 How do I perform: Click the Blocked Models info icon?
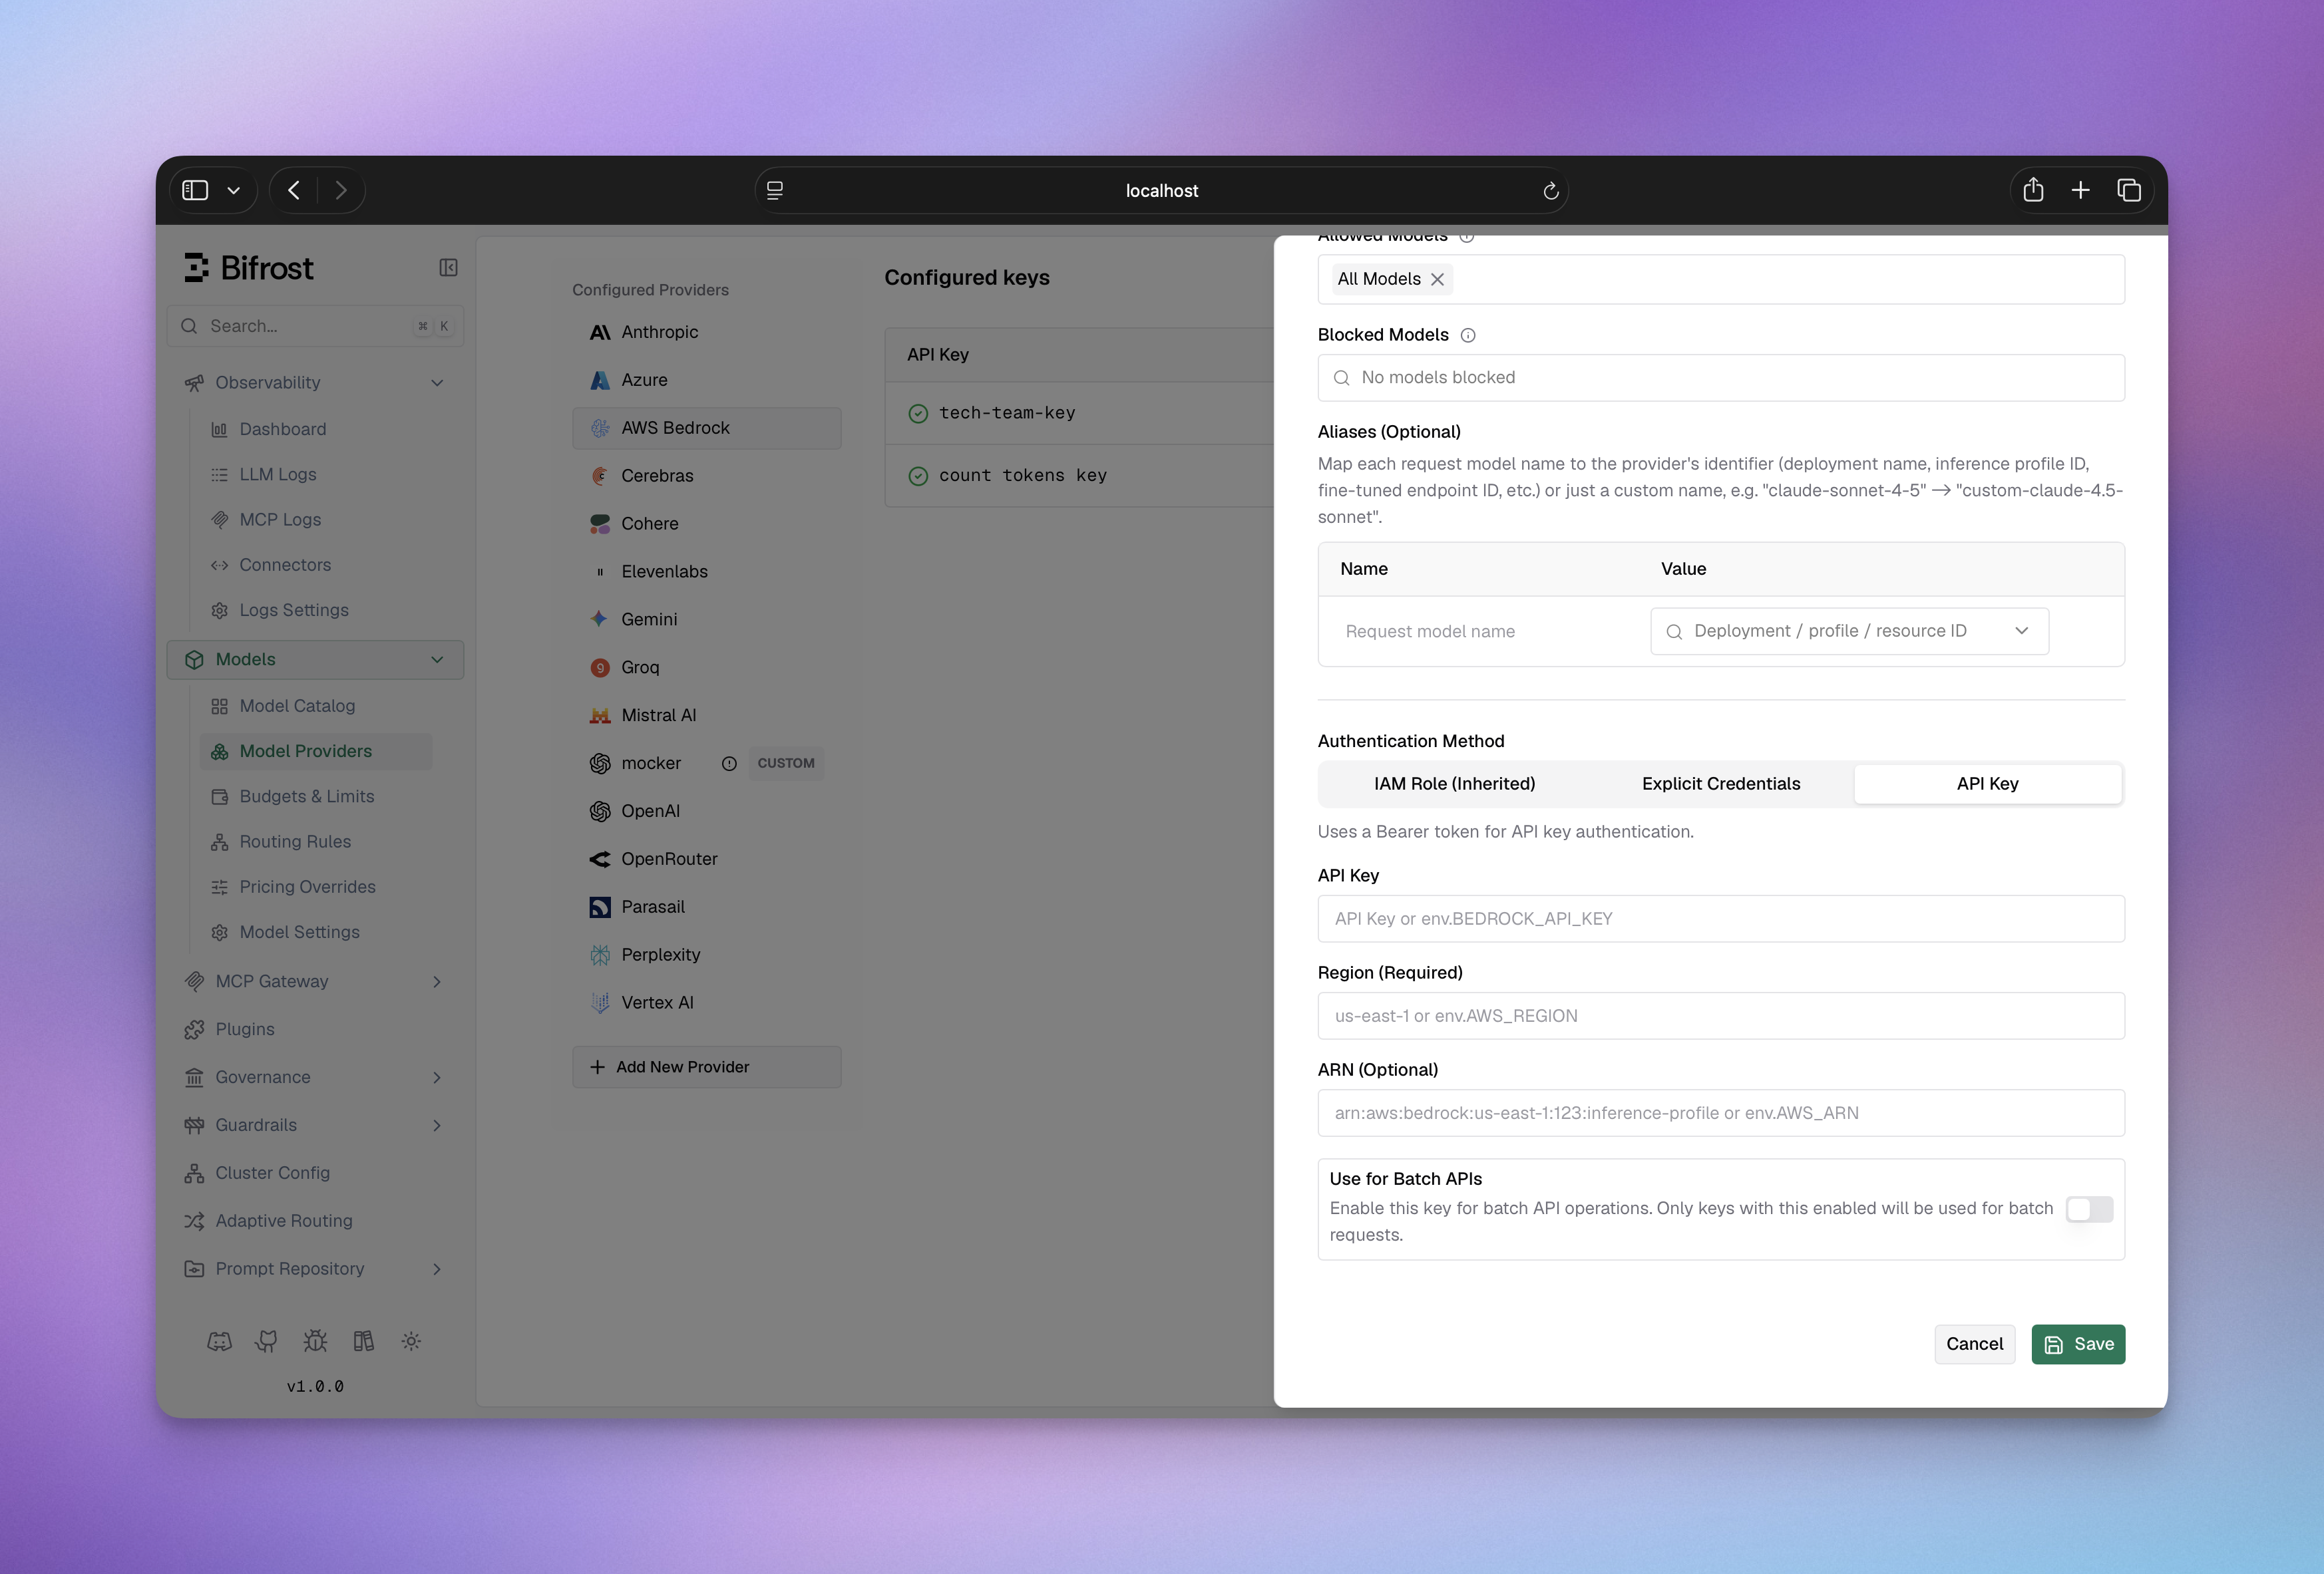1468,335
